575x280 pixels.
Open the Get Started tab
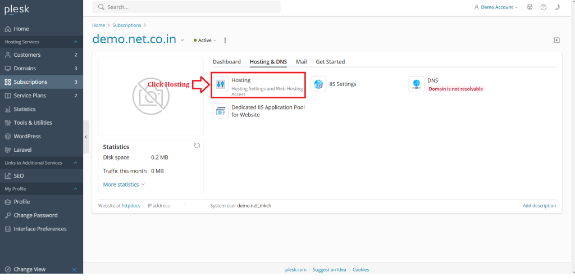pos(330,62)
